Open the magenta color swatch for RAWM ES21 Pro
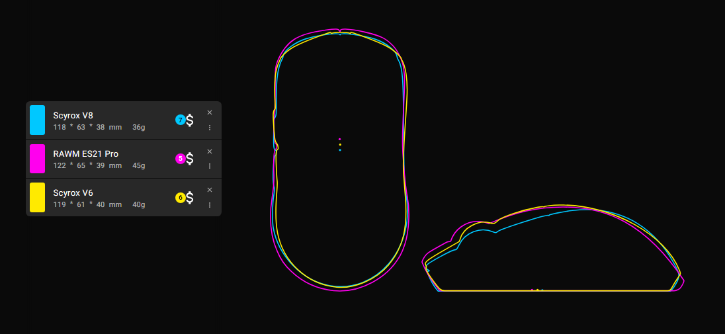 pos(38,159)
